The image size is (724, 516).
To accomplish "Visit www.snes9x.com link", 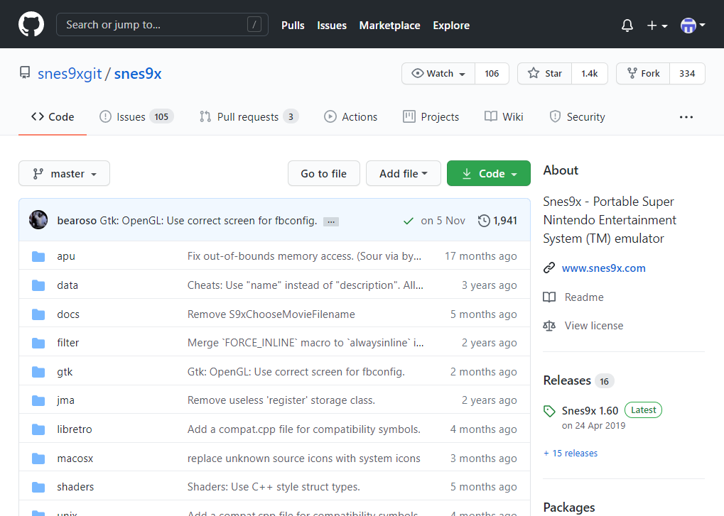I will [x=603, y=268].
